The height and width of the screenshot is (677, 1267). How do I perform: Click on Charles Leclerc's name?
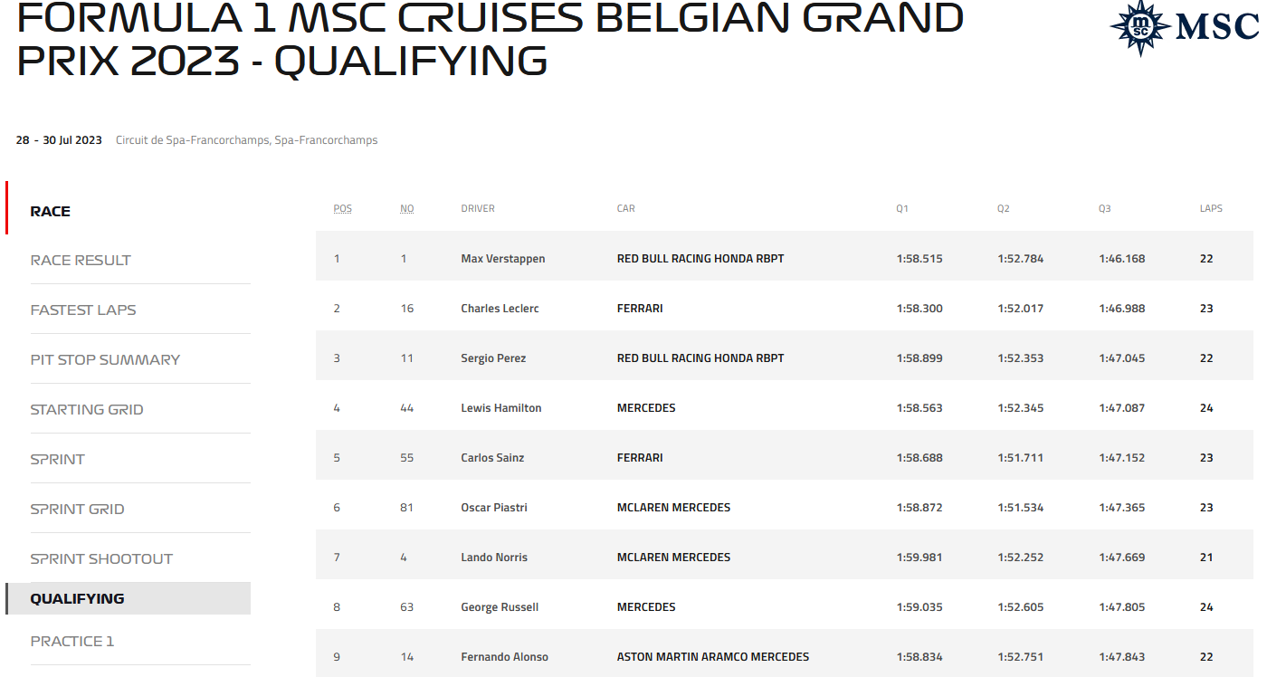[x=500, y=309]
